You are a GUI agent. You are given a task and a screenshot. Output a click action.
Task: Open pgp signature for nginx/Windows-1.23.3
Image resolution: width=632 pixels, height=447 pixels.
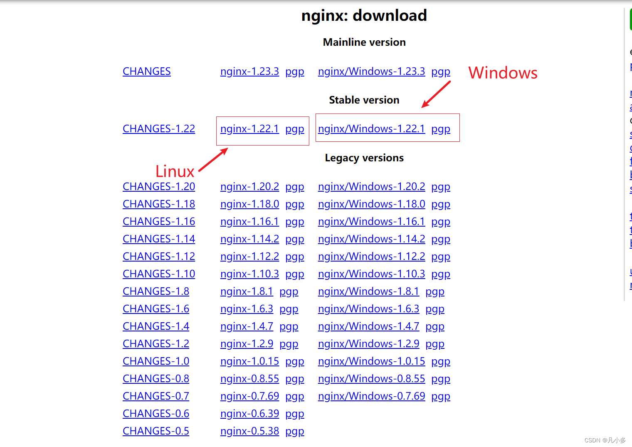441,72
